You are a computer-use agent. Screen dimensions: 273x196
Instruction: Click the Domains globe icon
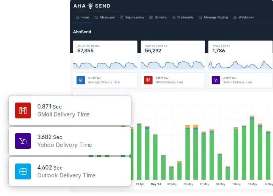coord(151,17)
